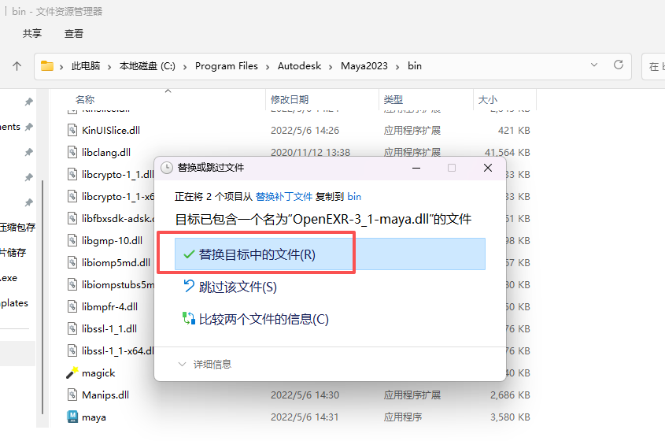Click libfbxsdk-adsk file icon
The image size is (665, 441).
click(x=72, y=219)
